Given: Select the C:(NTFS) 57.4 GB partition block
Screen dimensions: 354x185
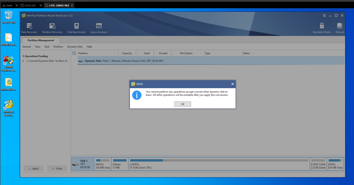Looking at the screenshot, I should [x=219, y=164].
